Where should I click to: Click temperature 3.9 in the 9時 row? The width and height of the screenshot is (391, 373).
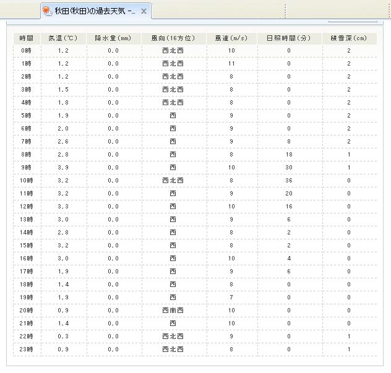click(x=63, y=167)
